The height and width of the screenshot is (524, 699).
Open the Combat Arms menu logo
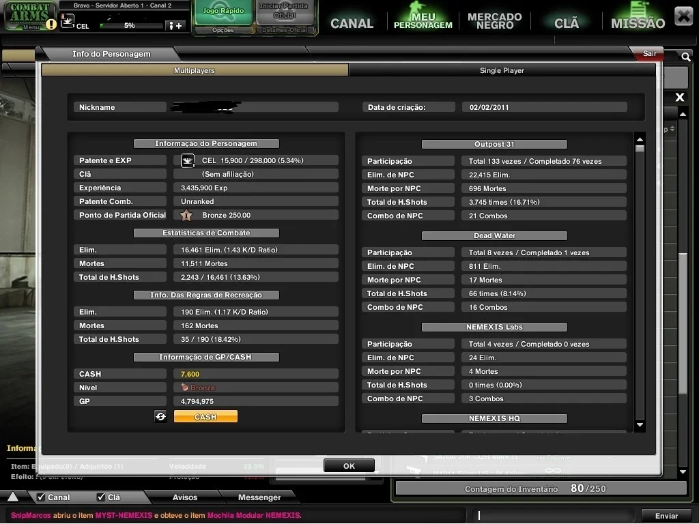pyautogui.click(x=29, y=15)
